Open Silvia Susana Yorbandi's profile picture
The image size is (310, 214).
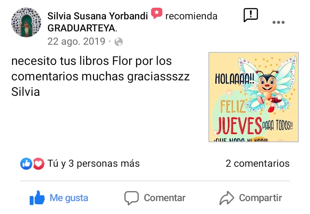pos(26,22)
